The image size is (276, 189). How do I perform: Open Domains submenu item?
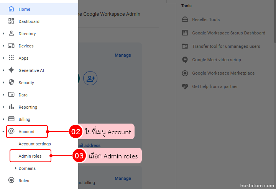coord(27,168)
